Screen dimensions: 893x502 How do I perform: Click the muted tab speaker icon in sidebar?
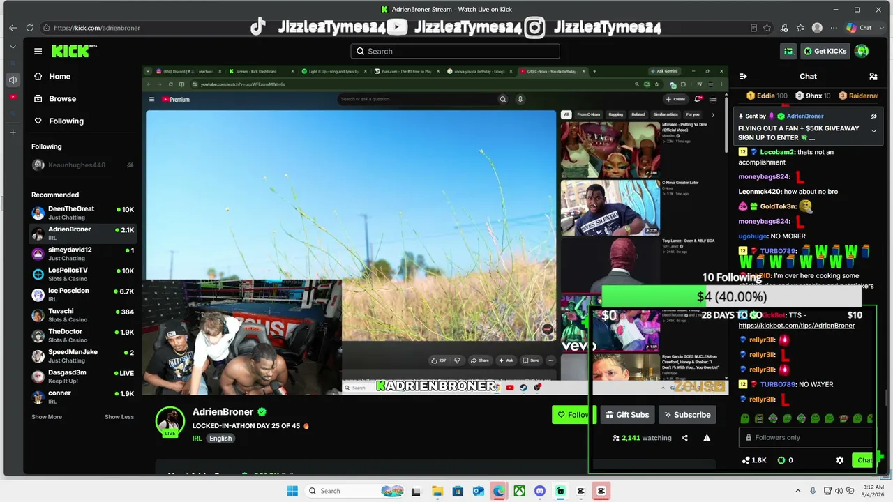(x=13, y=80)
